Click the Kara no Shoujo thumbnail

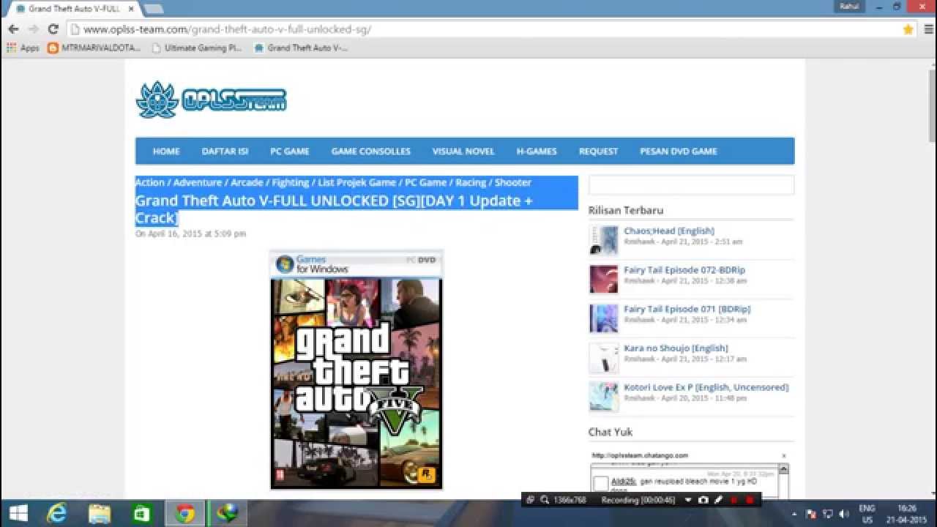[x=604, y=358]
